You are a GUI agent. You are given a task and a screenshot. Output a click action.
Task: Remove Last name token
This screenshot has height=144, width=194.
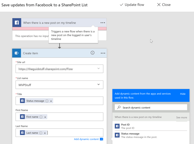click(x=45, y=133)
